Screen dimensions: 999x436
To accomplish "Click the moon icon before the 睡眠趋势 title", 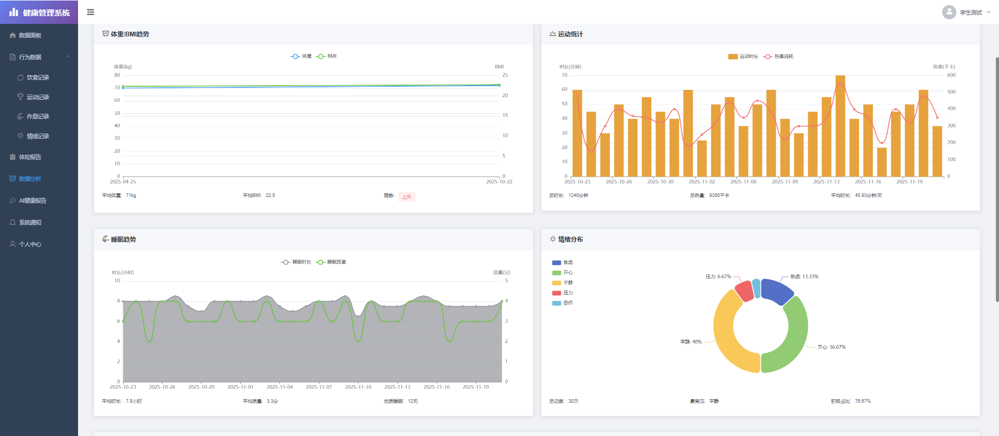I will pos(106,239).
